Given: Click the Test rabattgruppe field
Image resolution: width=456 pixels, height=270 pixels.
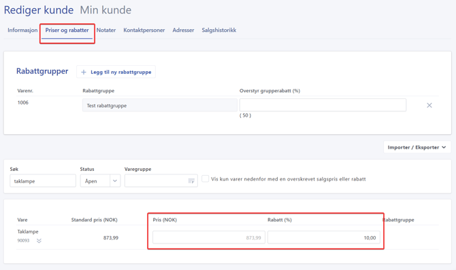Looking at the screenshot, I should click(x=160, y=105).
